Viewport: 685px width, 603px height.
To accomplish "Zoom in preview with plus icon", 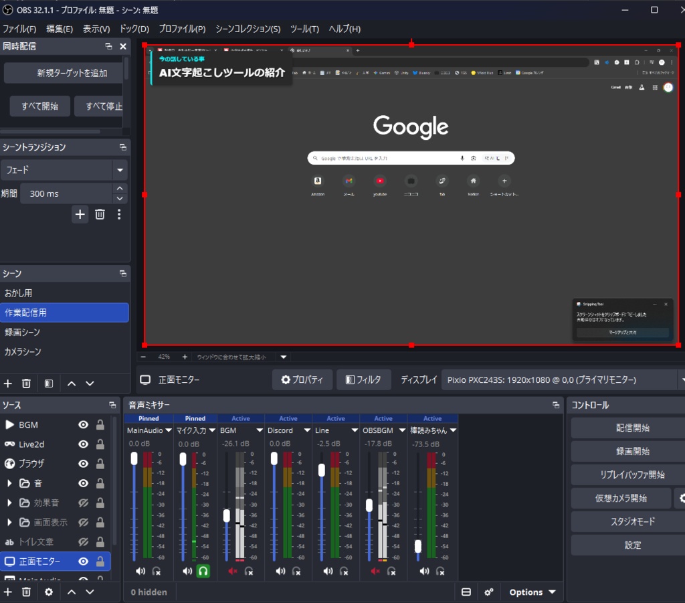I will (185, 357).
